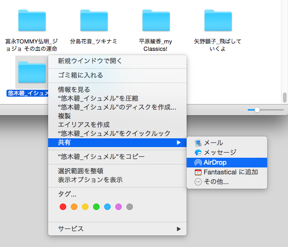Apply the red tag color
The height and width of the screenshot is (247, 288).
click(63, 207)
